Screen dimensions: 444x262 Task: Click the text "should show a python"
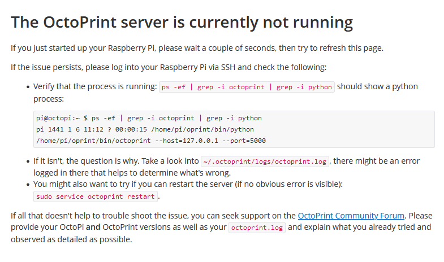pyautogui.click(x=377, y=86)
